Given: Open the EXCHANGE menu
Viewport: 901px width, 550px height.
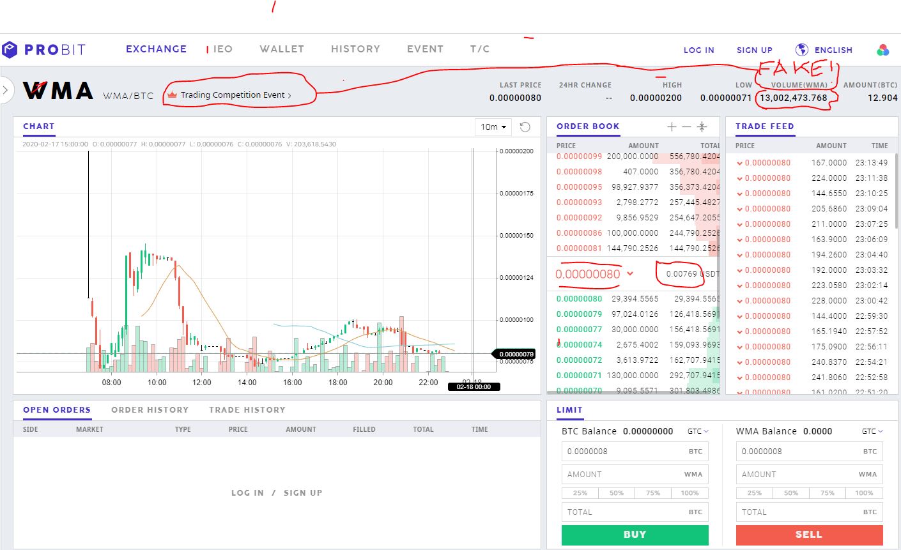Looking at the screenshot, I should (157, 49).
